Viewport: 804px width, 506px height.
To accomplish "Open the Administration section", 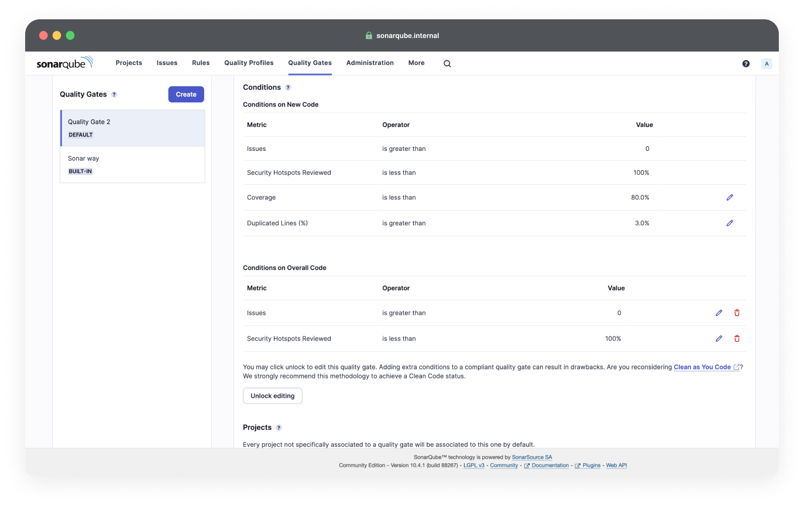I will (x=370, y=63).
